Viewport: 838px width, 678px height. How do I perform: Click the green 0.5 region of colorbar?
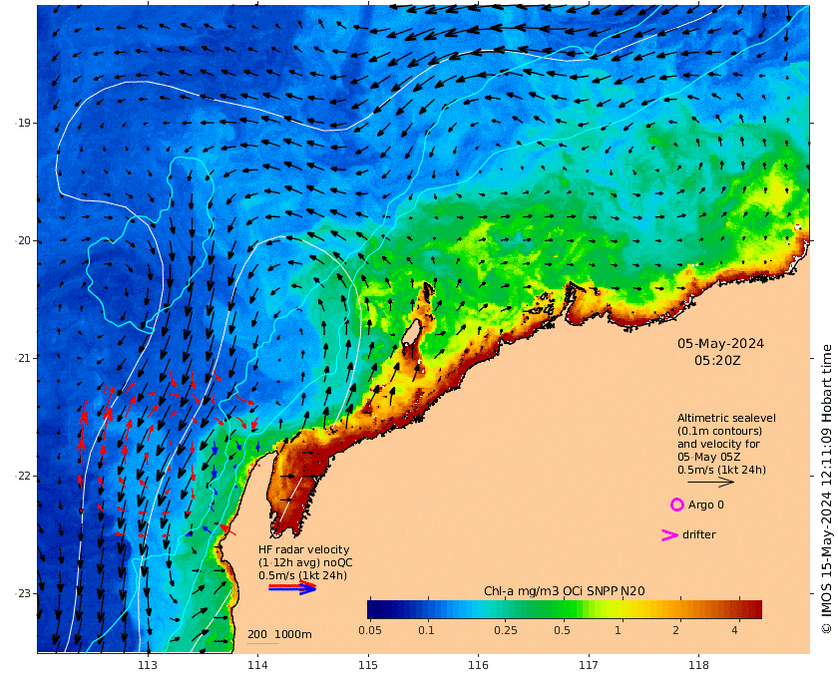(563, 609)
